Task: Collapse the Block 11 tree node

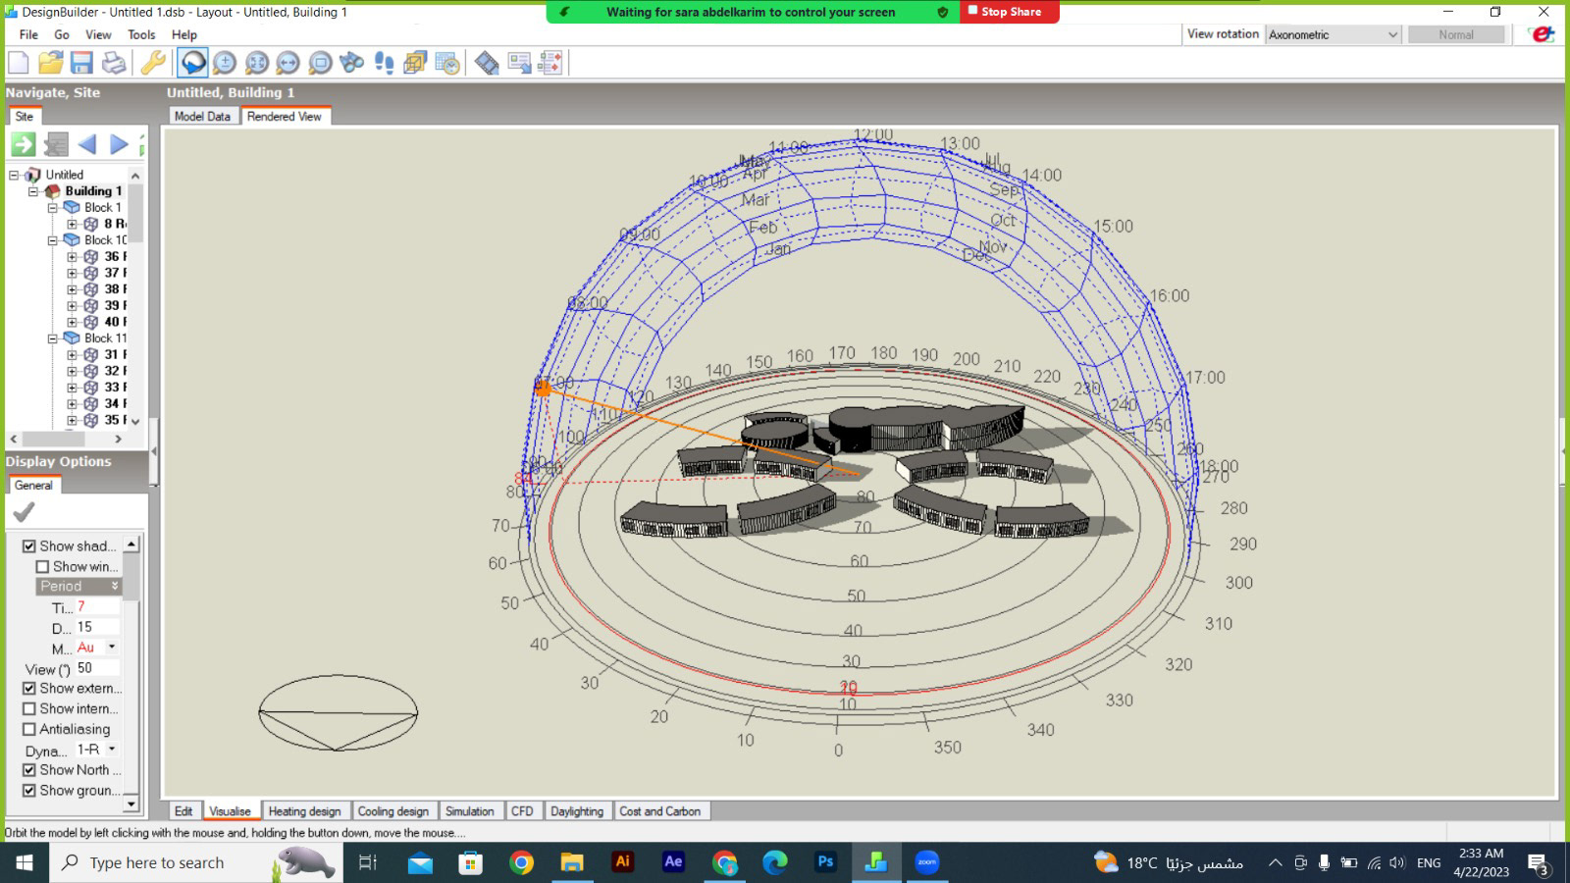Action: [53, 338]
